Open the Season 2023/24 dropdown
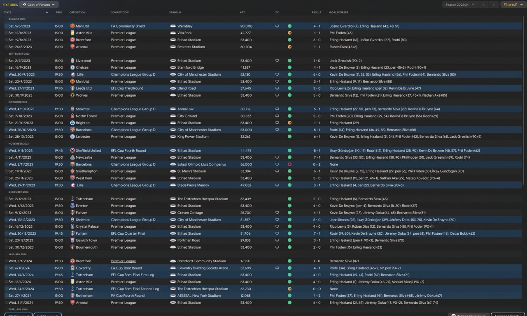This screenshot has height=316, width=527. 459,5
